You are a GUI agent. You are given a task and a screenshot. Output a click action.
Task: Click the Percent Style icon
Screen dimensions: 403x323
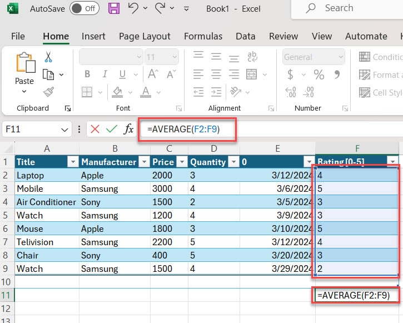click(x=319, y=74)
